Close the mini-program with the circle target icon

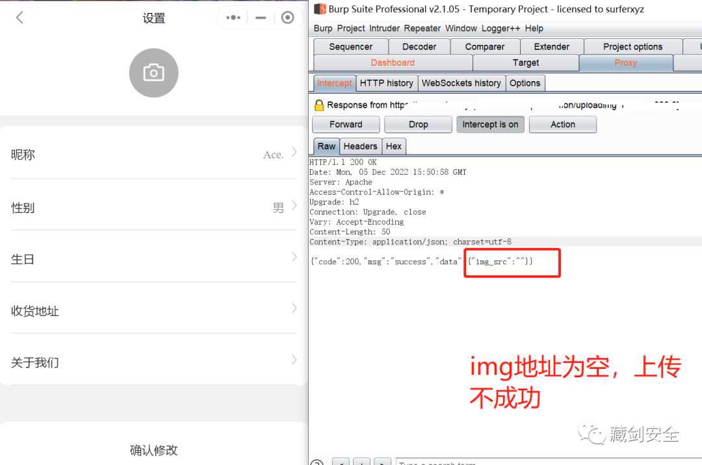click(x=287, y=18)
